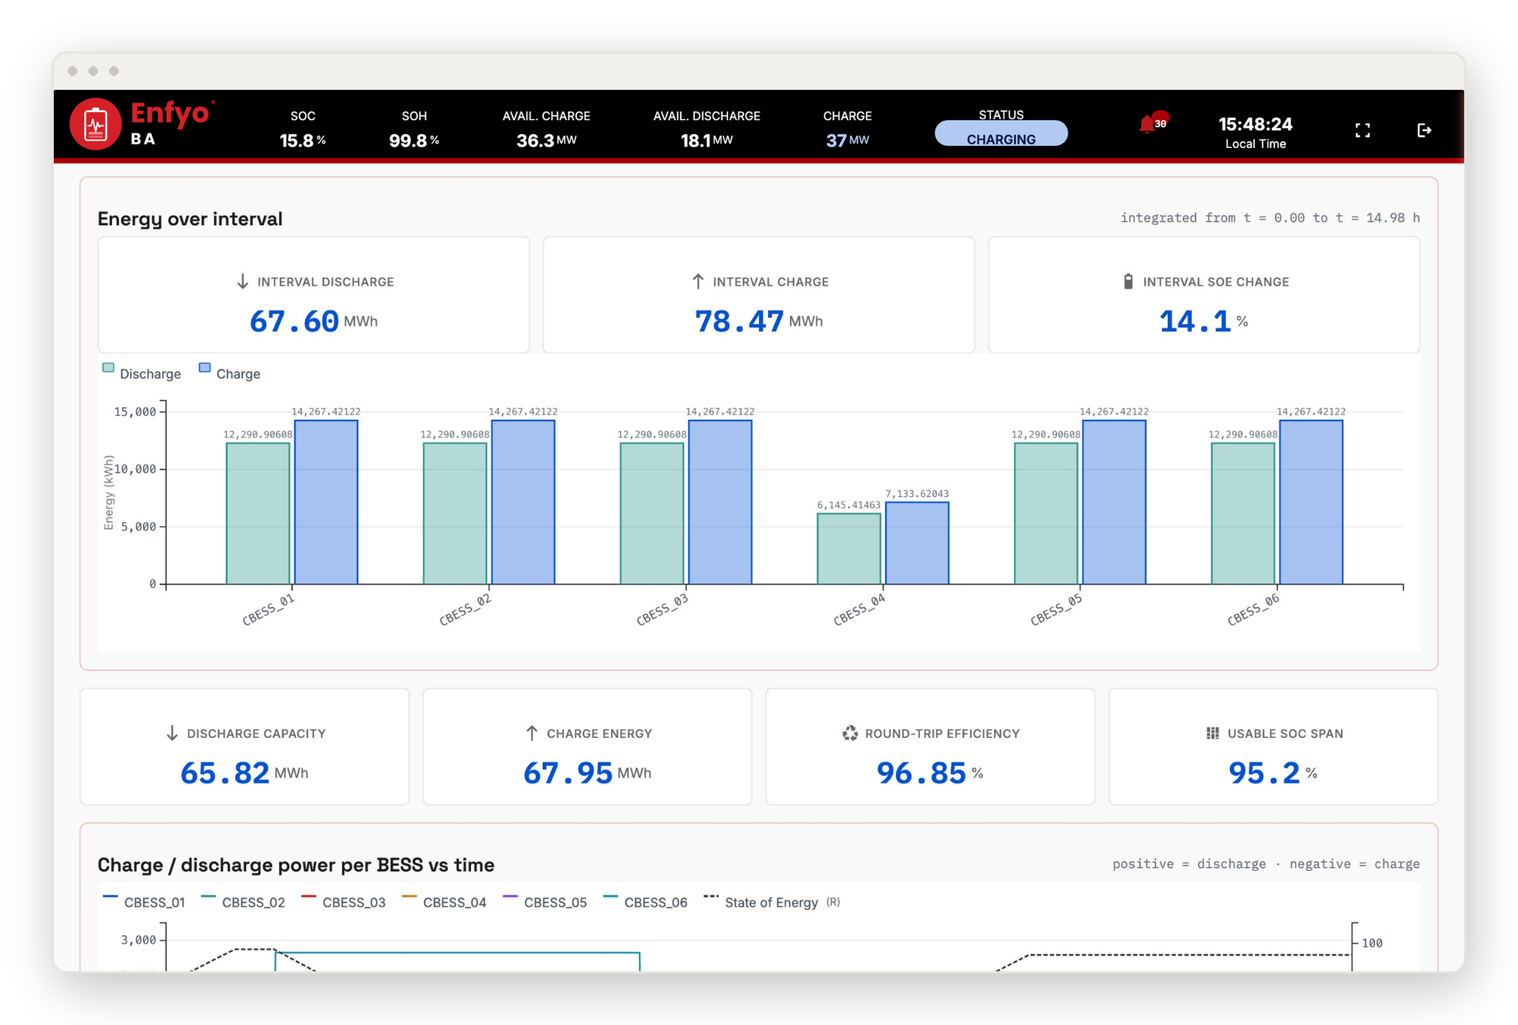Click the CHARGING status pill
This screenshot has height=1025, width=1518.
1001,133
